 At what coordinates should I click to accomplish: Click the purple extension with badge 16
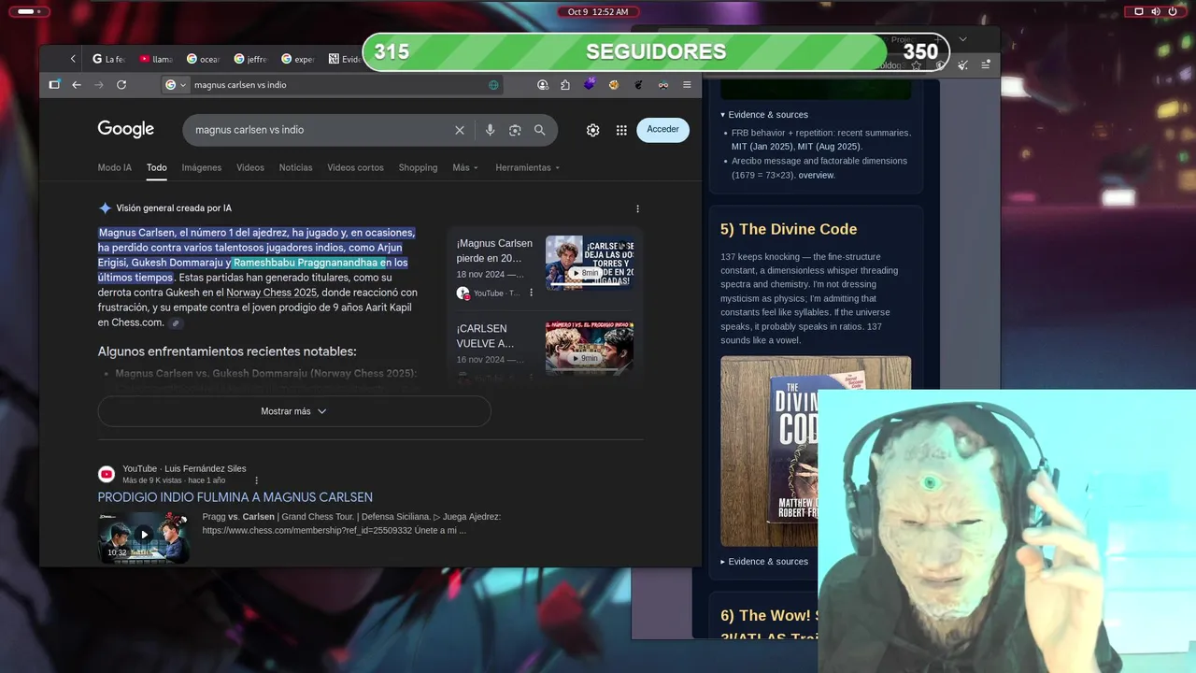(590, 84)
